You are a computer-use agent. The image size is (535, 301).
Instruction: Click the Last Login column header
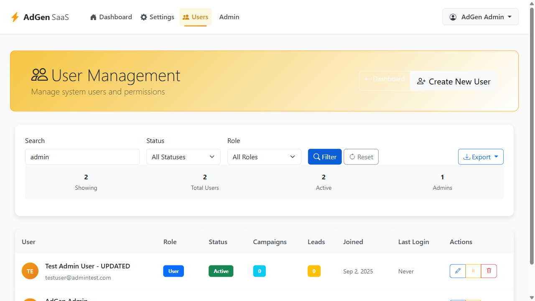point(414,242)
